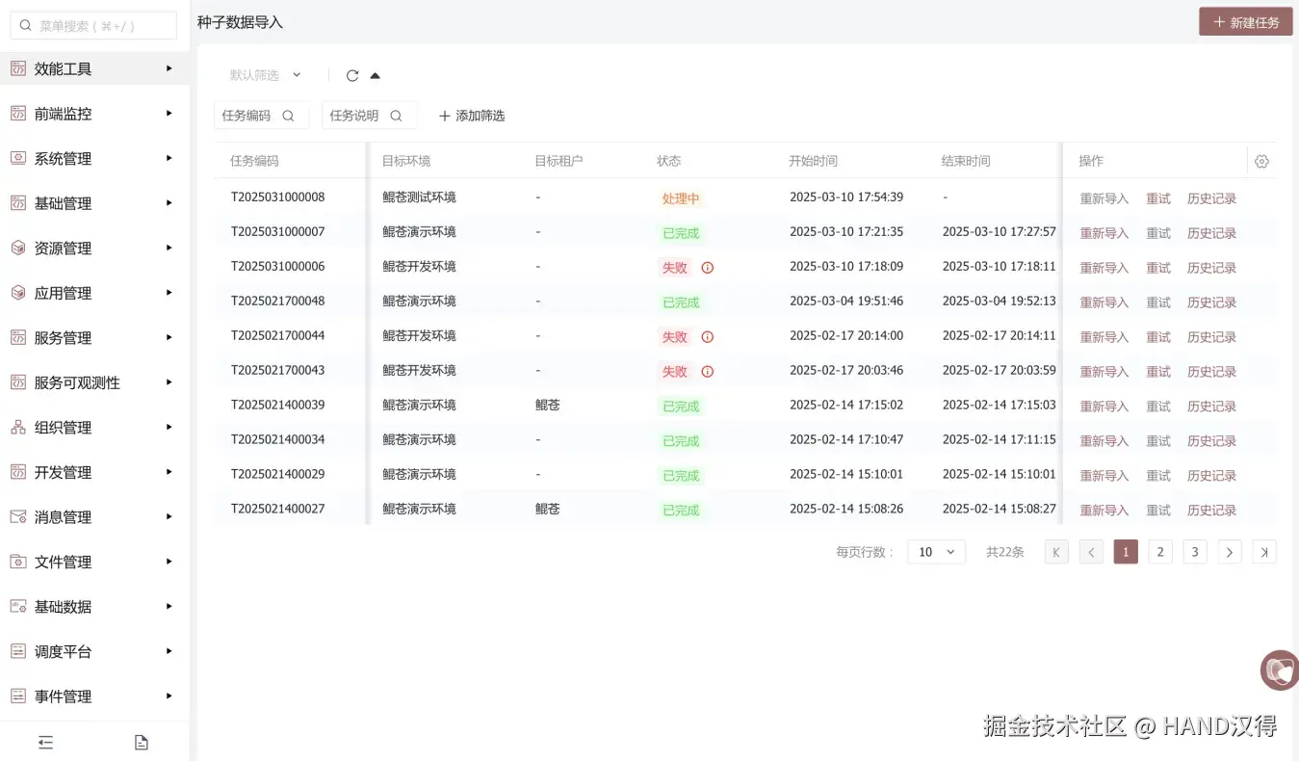Click 重试 for task T2025031000006
The width and height of the screenshot is (1299, 761).
1158,268
